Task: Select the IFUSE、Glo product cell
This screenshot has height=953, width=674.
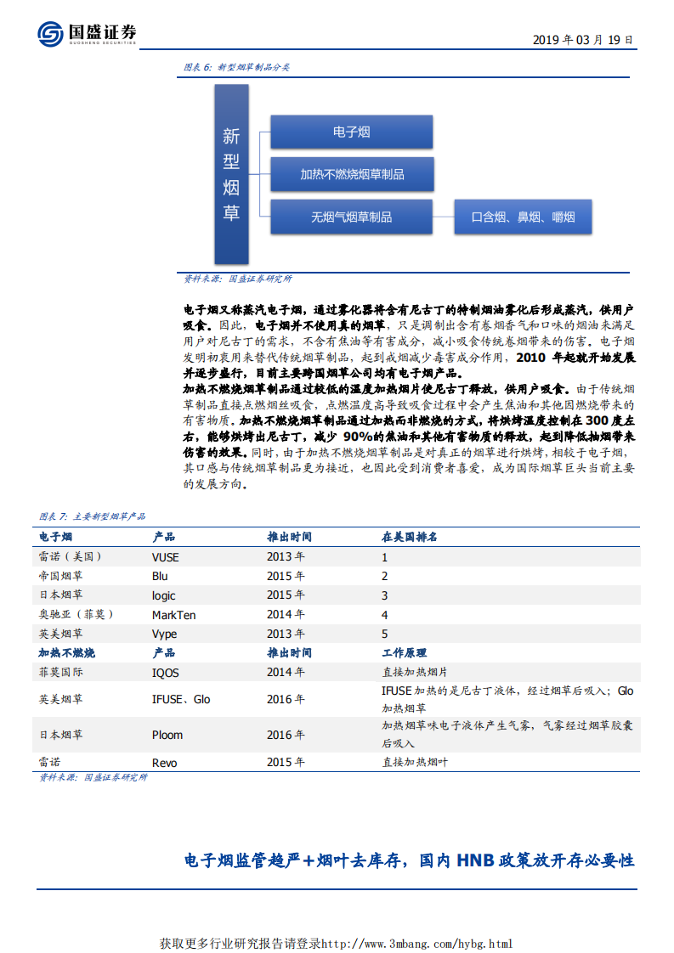Action: click(181, 700)
